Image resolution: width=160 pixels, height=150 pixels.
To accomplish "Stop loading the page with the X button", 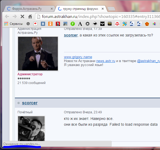I will (22, 16).
